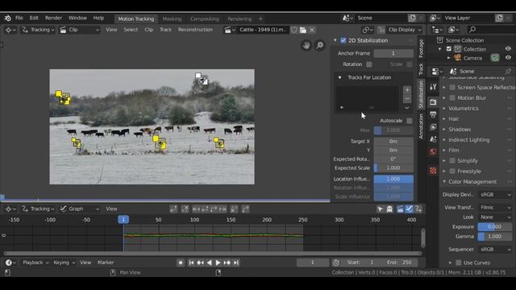
Task: Open the Footage sidebar tab
Action: click(x=421, y=48)
